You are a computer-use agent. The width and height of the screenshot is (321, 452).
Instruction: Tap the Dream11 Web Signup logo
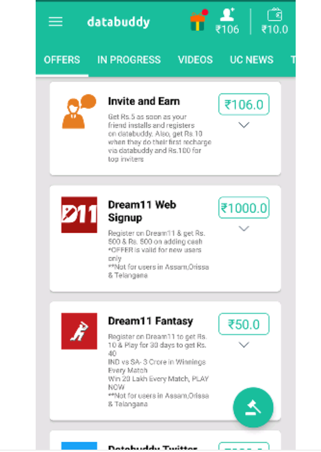point(79,215)
